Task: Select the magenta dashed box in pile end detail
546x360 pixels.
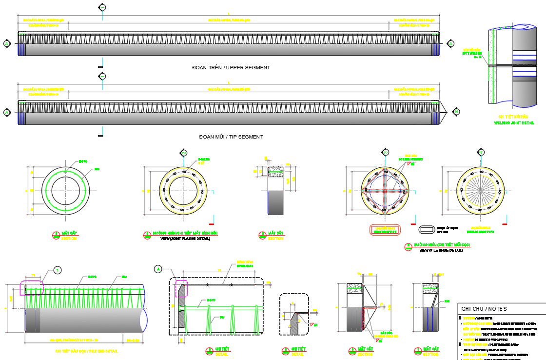Action: [32, 287]
